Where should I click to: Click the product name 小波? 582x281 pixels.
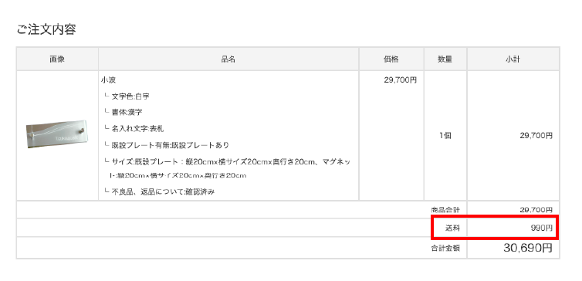[108, 80]
